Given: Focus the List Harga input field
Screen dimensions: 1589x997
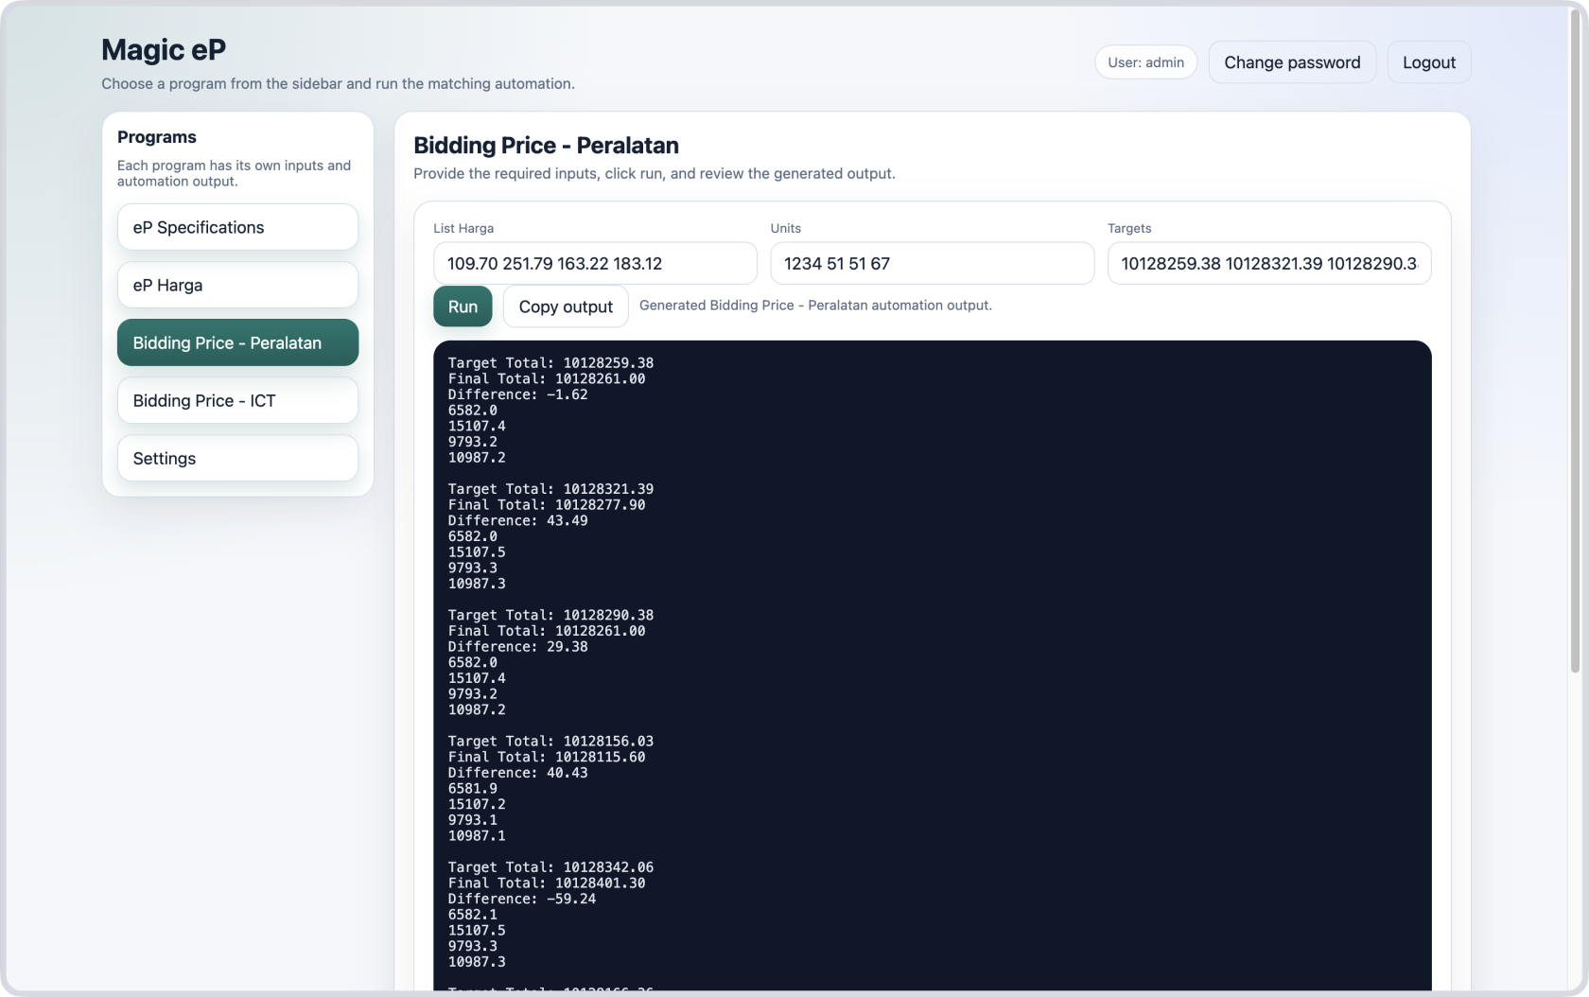Looking at the screenshot, I should click(x=595, y=263).
